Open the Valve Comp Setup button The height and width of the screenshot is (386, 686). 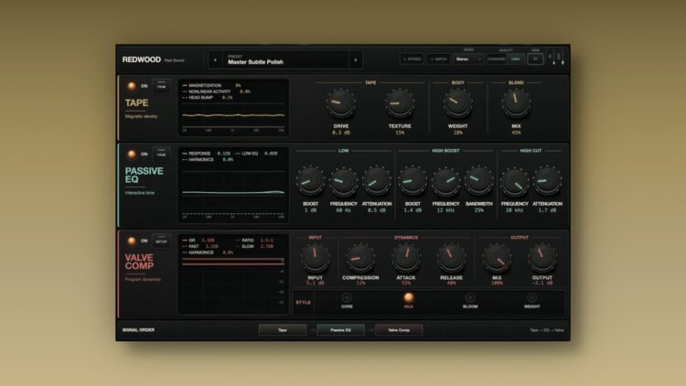point(161,241)
